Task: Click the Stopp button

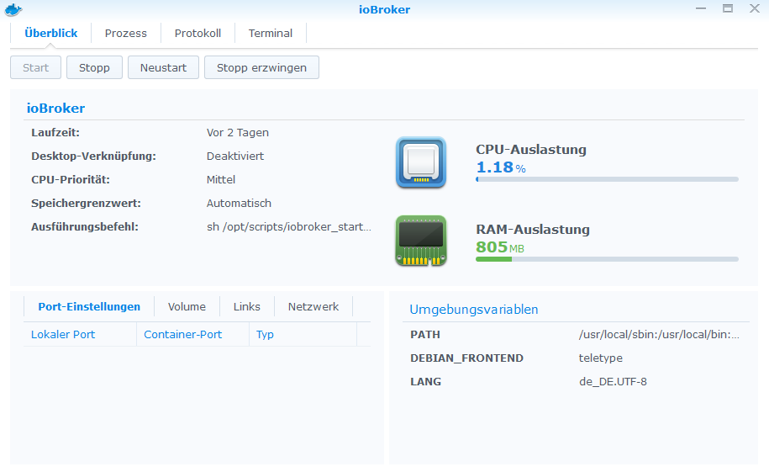Action: click(x=94, y=67)
